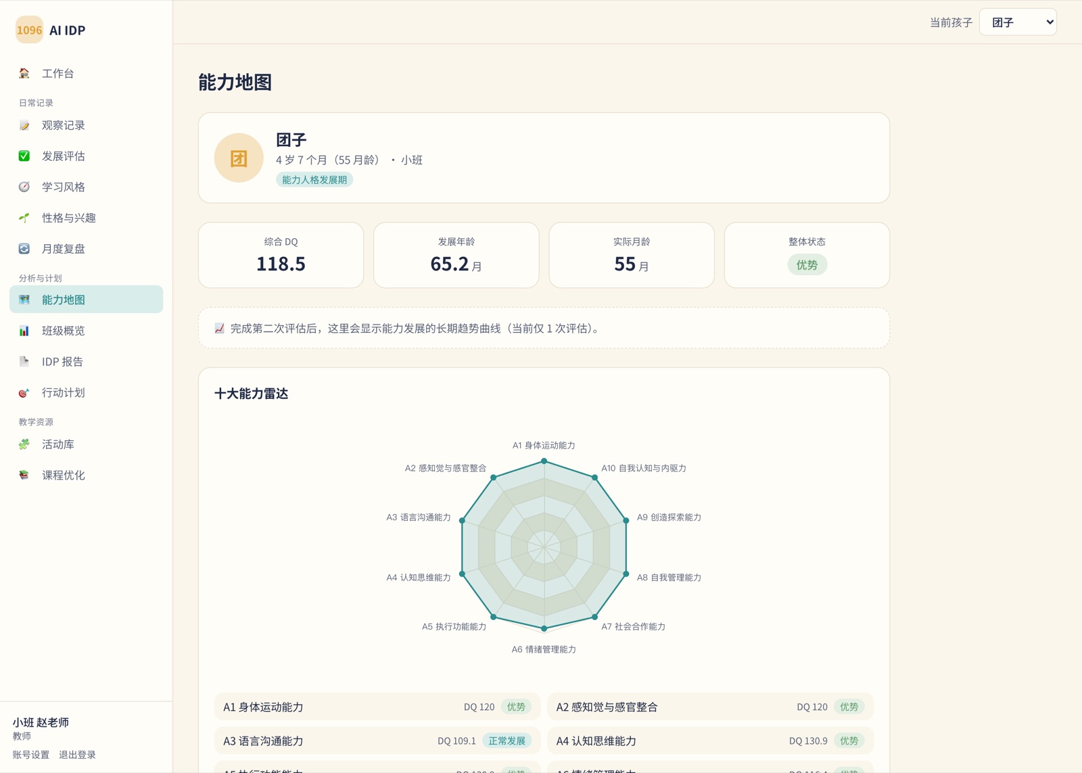Open 活动库 in the sidebar
The width and height of the screenshot is (1082, 773).
(87, 444)
